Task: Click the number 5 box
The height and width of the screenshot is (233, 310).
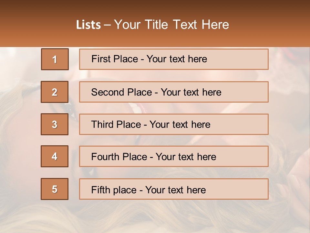Action: (x=55, y=189)
